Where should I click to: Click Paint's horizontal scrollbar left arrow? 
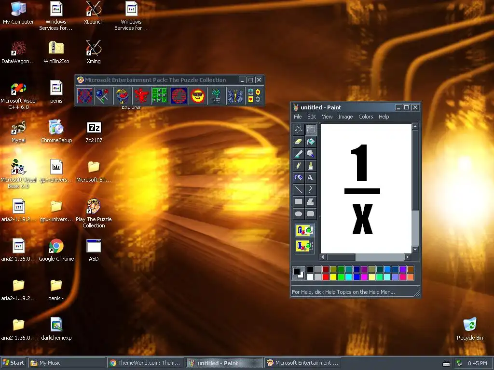click(323, 257)
